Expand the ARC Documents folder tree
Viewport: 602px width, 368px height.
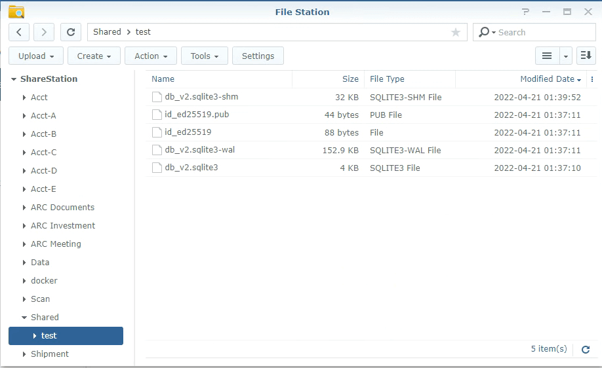pyautogui.click(x=24, y=208)
